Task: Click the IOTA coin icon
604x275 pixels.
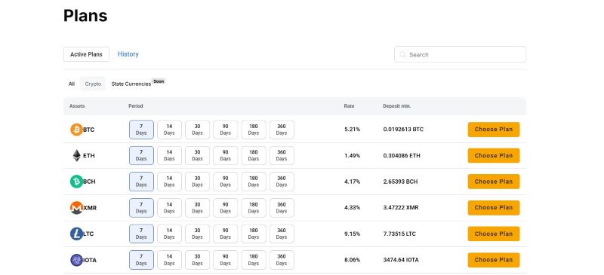Action: [76, 260]
